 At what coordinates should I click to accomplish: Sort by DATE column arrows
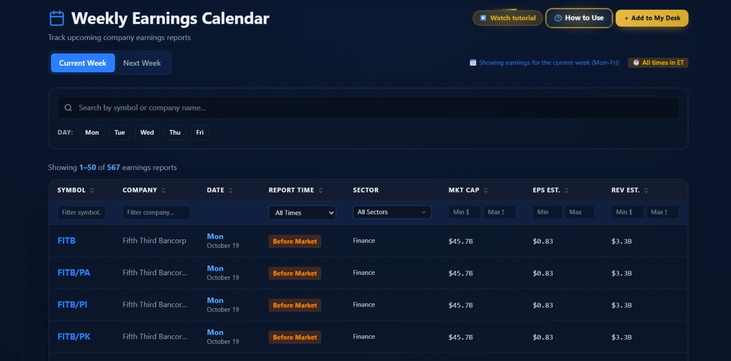click(231, 191)
